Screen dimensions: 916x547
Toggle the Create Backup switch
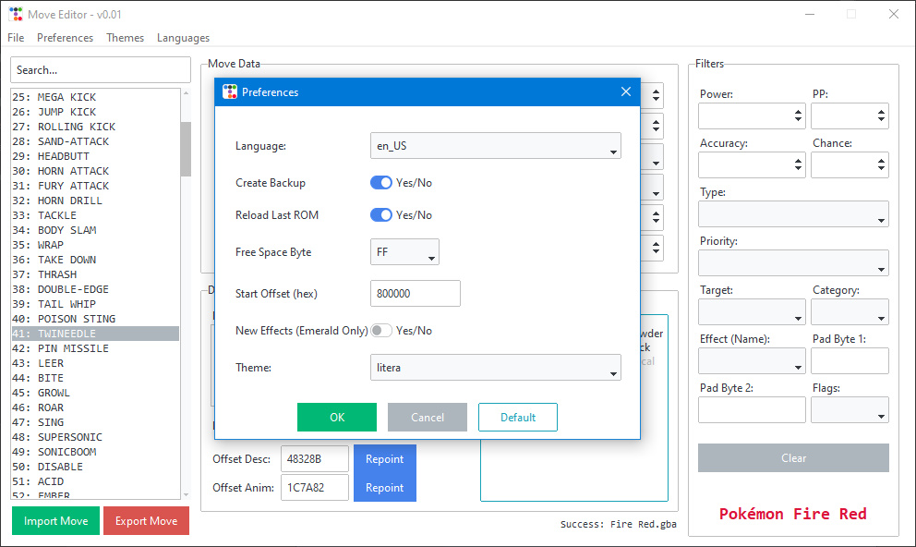tap(381, 183)
